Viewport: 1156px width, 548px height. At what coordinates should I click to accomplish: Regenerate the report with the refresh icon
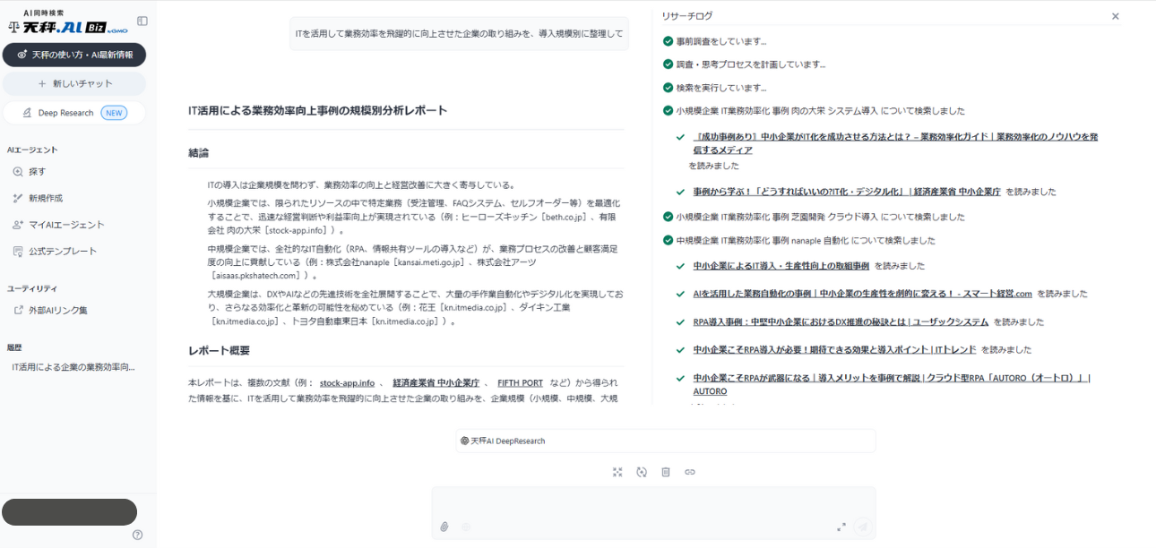coord(642,472)
